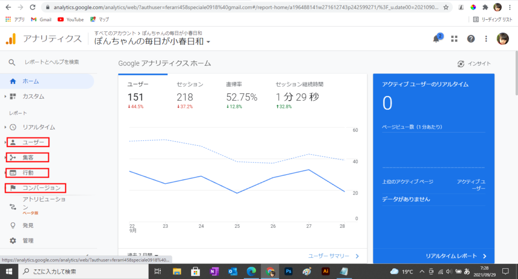Click the コンバージョン flag icon
This screenshot has width=518, height=279.
[13, 188]
